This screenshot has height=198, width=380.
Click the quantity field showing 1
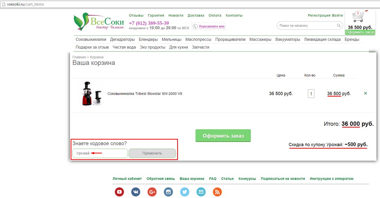click(311, 93)
